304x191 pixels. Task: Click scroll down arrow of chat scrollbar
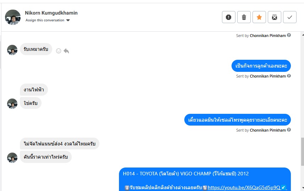click(x=303, y=188)
